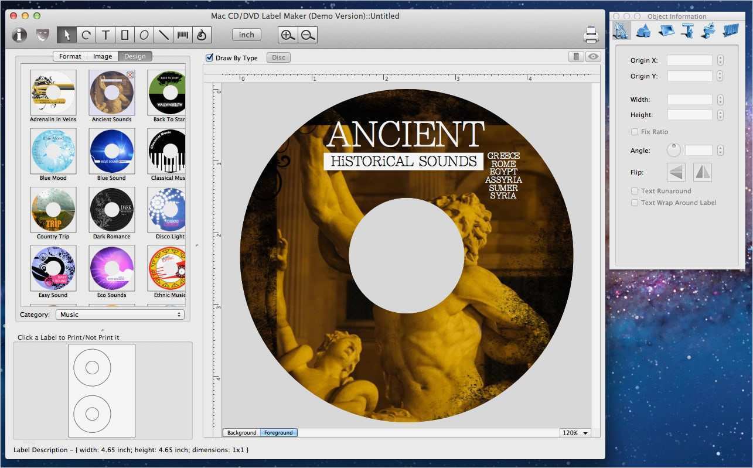Uncheck the Draw By Type checkbox

(209, 57)
